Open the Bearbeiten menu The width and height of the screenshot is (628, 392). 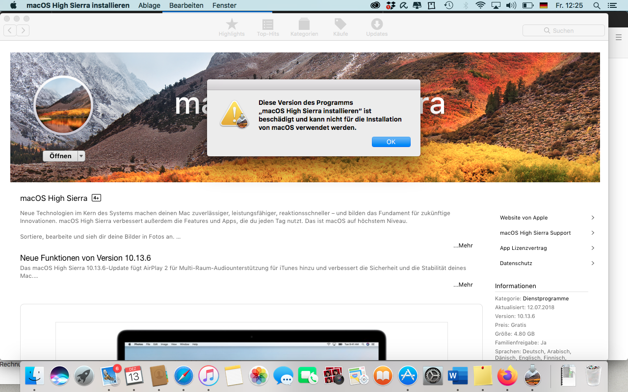click(x=186, y=5)
